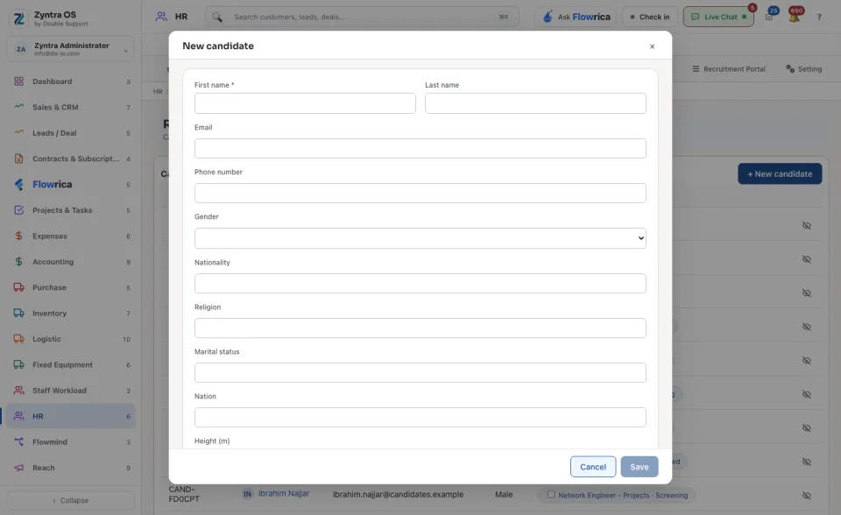This screenshot has width=841, height=515.
Task: Close the New candidate dialog
Action: click(652, 46)
